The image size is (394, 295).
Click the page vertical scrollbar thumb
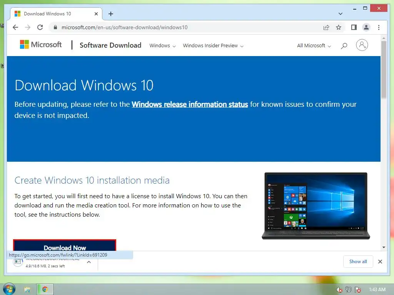[384, 70]
